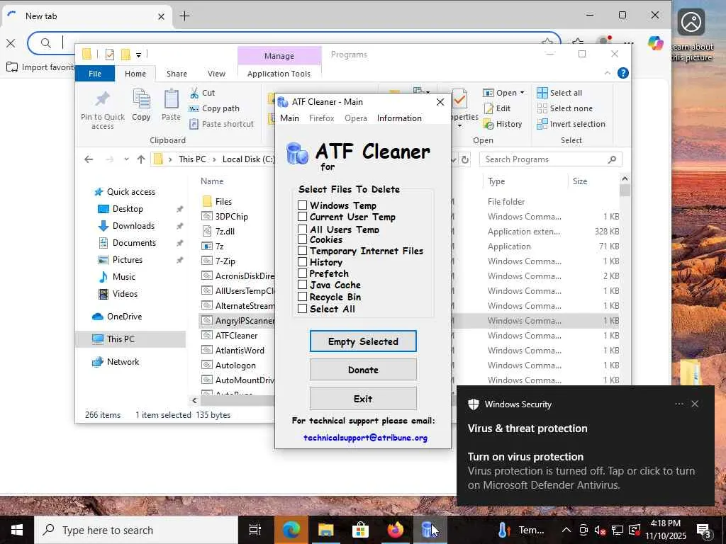Toggle Temporary Internet Files checkbox
Viewport: 726px width, 544px height.
click(302, 250)
